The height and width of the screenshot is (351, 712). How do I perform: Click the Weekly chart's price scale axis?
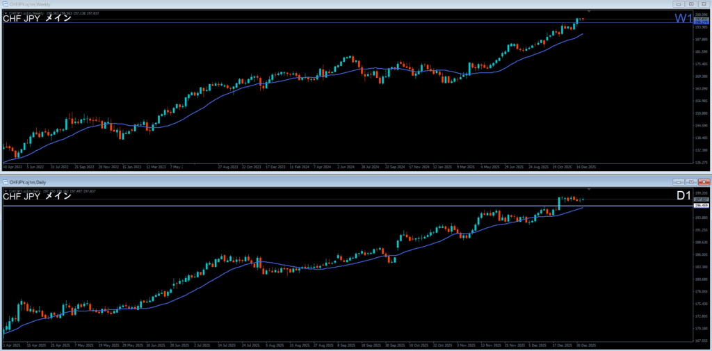click(x=701, y=90)
